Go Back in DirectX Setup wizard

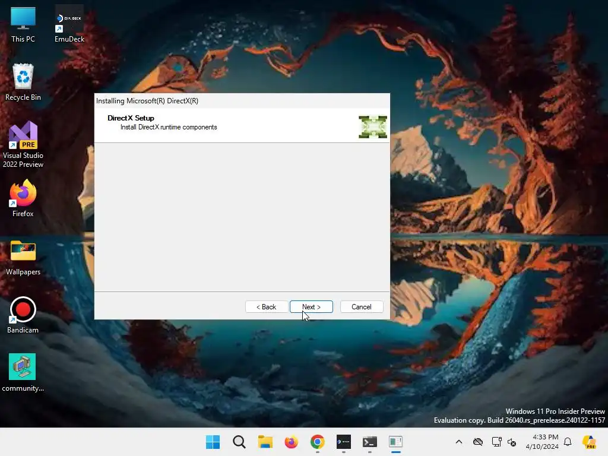(x=267, y=307)
